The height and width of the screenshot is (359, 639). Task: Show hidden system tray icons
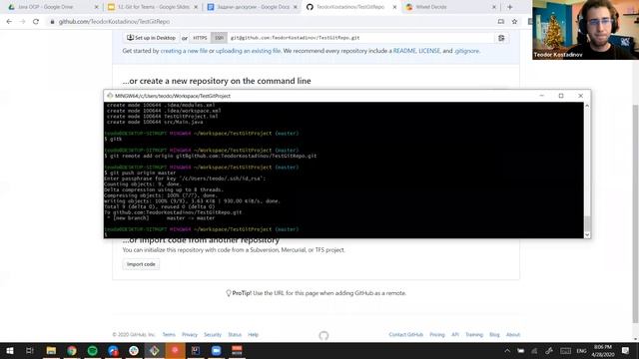pyautogui.click(x=507, y=350)
